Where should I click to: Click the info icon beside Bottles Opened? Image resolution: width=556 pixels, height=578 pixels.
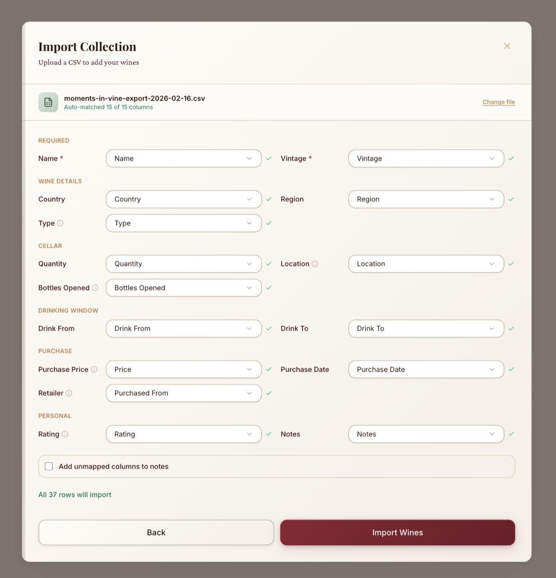[x=95, y=288]
